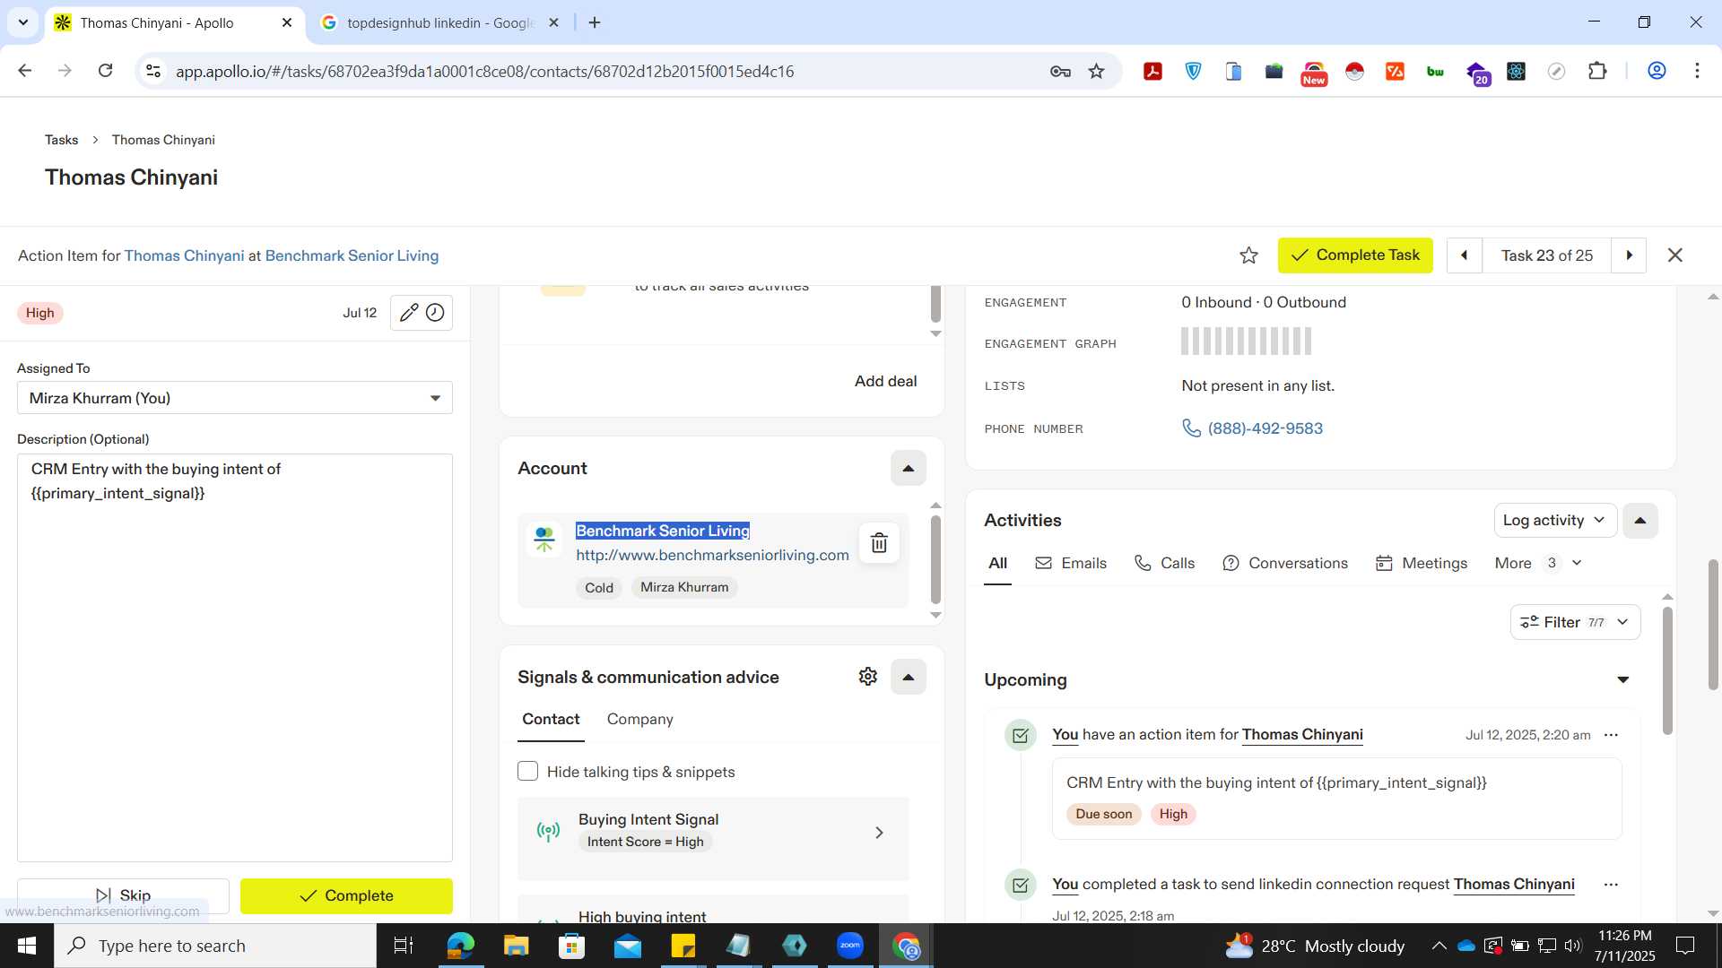The image size is (1722, 968).
Task: Collapse Signals & communication advice section
Action: (x=908, y=677)
